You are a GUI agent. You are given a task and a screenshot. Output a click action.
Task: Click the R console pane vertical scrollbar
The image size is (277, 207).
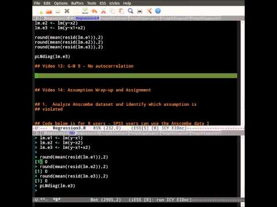242,166
